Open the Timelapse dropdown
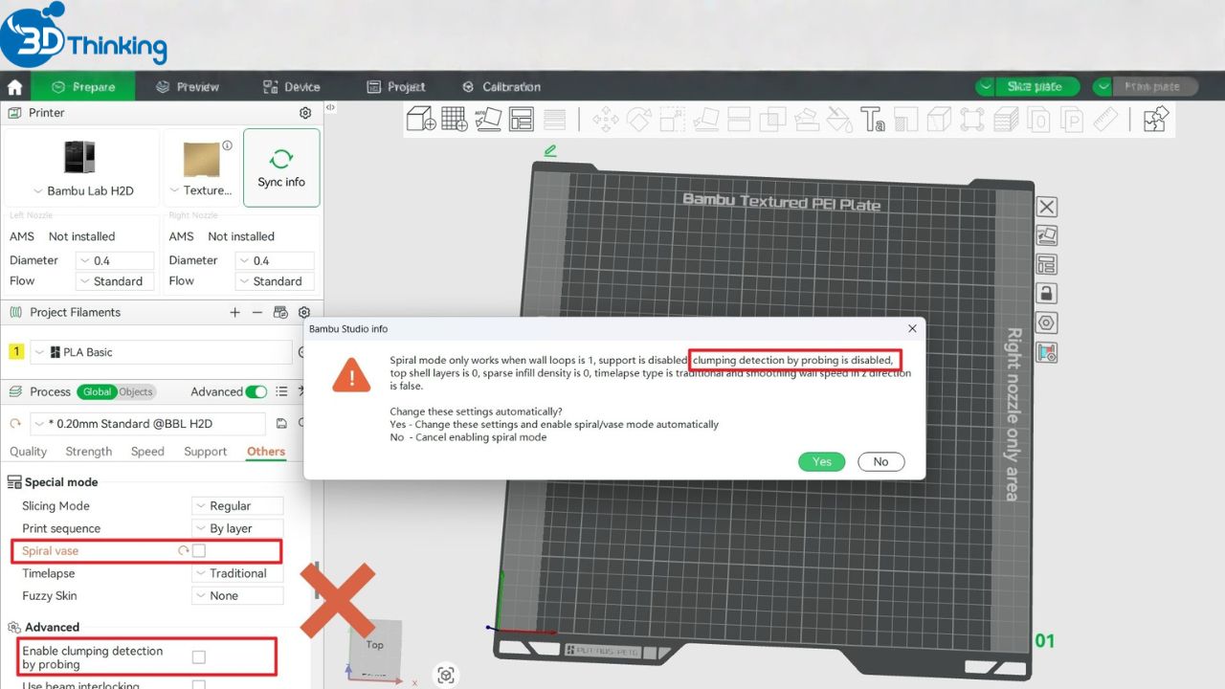Image resolution: width=1225 pixels, height=689 pixels. tap(237, 573)
